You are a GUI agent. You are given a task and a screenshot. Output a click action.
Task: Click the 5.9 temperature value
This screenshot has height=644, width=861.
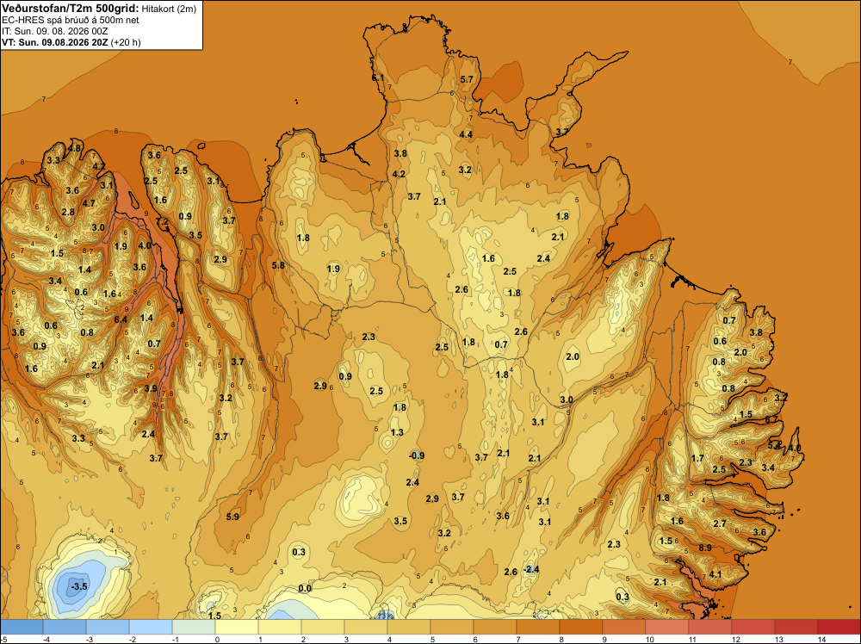(232, 517)
